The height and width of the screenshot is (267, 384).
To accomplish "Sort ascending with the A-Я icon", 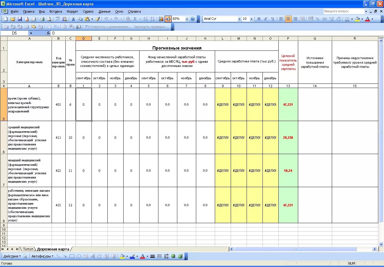I will [x=145, y=19].
